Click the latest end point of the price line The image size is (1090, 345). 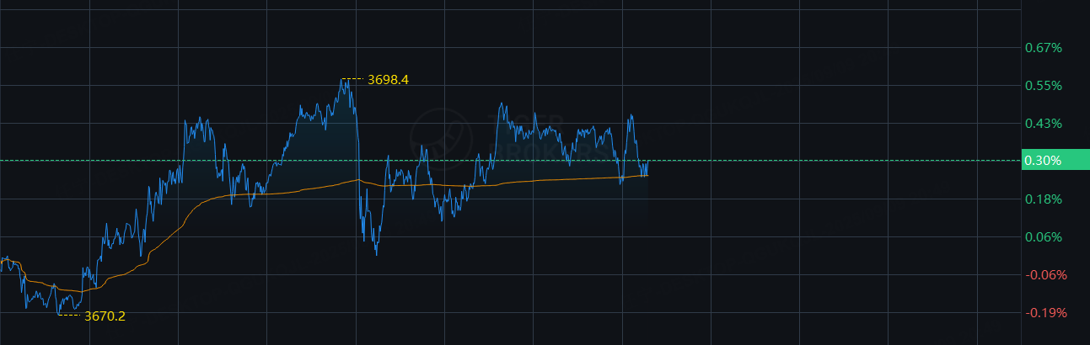[x=647, y=164]
